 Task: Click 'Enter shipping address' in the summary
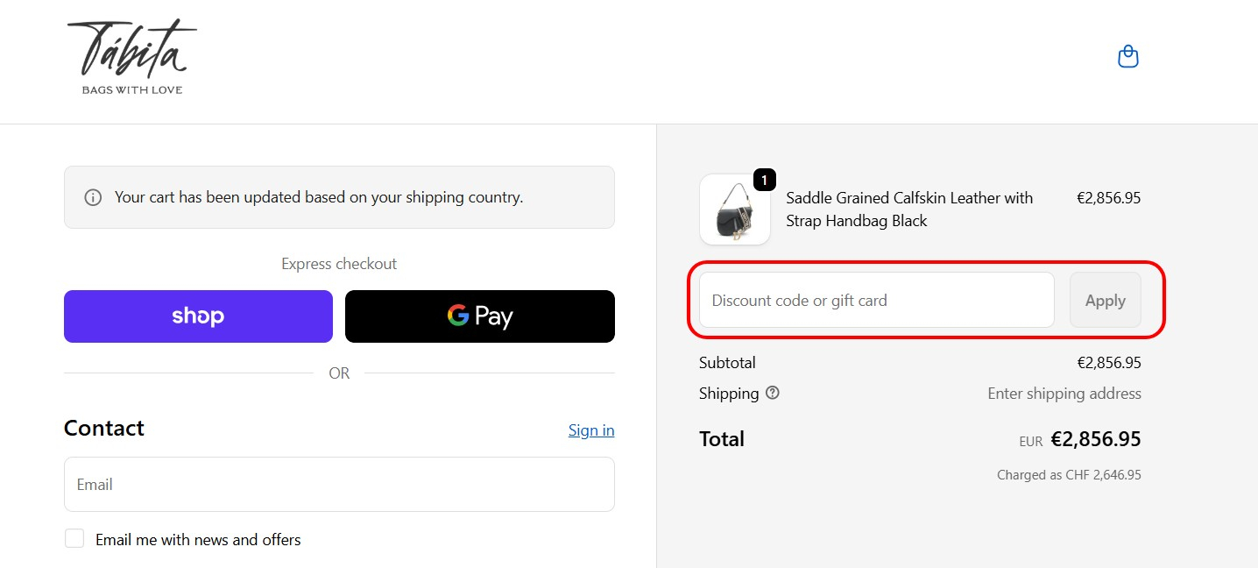[1064, 393]
